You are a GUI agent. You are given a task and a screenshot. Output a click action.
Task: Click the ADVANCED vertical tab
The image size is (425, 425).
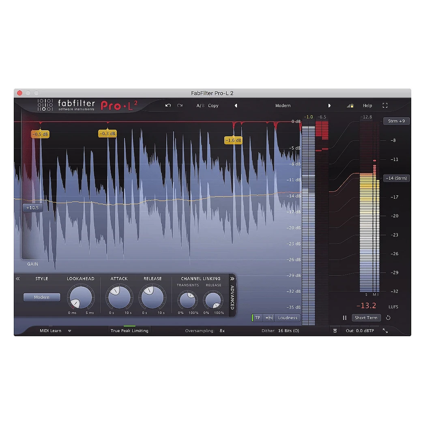click(x=232, y=297)
